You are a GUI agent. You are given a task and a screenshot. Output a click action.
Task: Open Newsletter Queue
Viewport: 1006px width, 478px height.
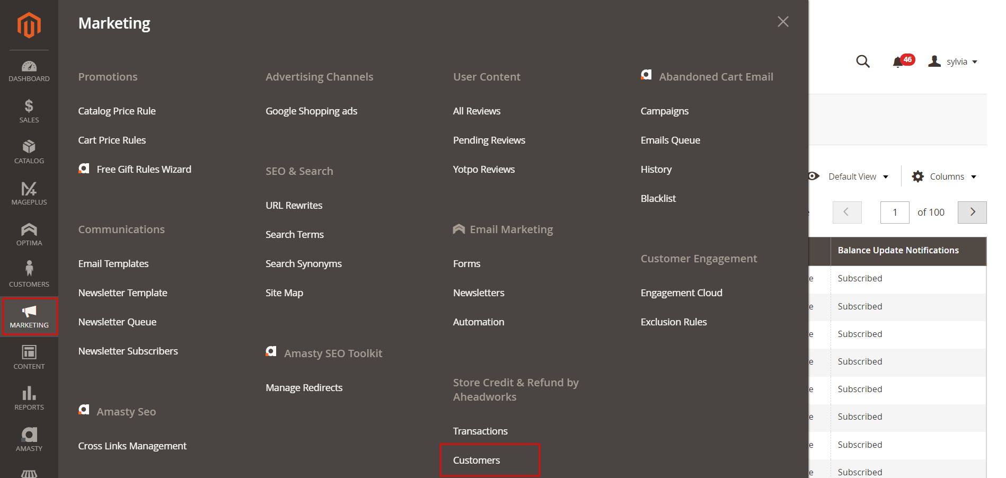(x=117, y=322)
